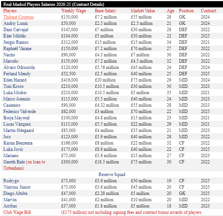Click the Reserve Squad section heading
This screenshot has height=216, width=223.
coord(112,175)
